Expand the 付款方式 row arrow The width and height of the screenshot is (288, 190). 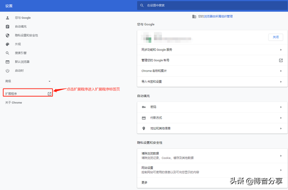tap(281, 118)
